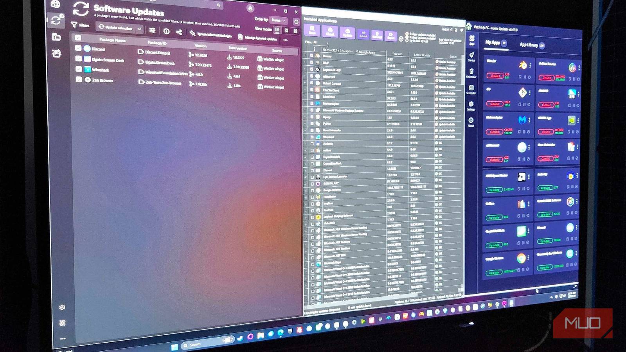Viewport: 626px width, 352px height.
Task: Uncheck the Wireshark package checkbox in UniGetUI
Action: coord(79,69)
